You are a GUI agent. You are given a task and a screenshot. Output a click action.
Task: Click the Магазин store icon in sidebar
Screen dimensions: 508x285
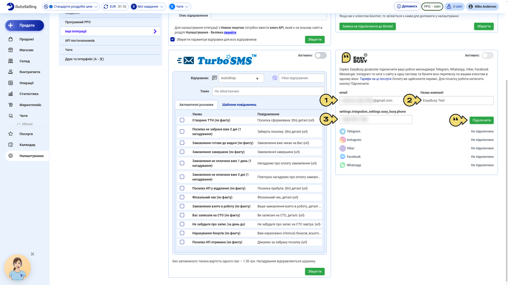(11, 50)
